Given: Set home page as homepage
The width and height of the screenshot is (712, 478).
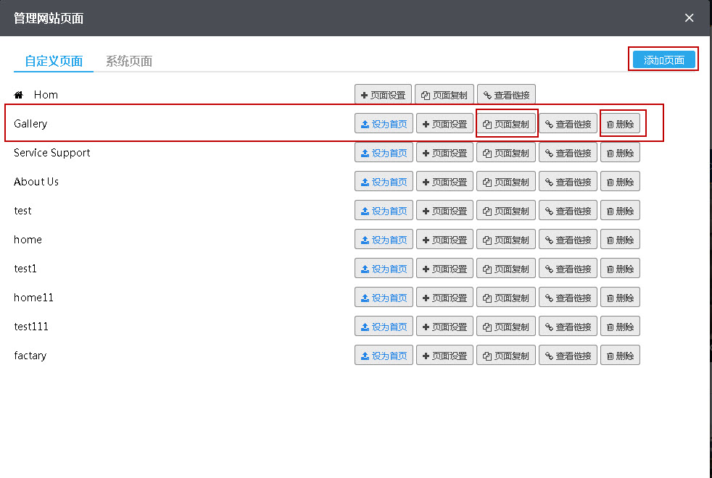Looking at the screenshot, I should [x=384, y=240].
